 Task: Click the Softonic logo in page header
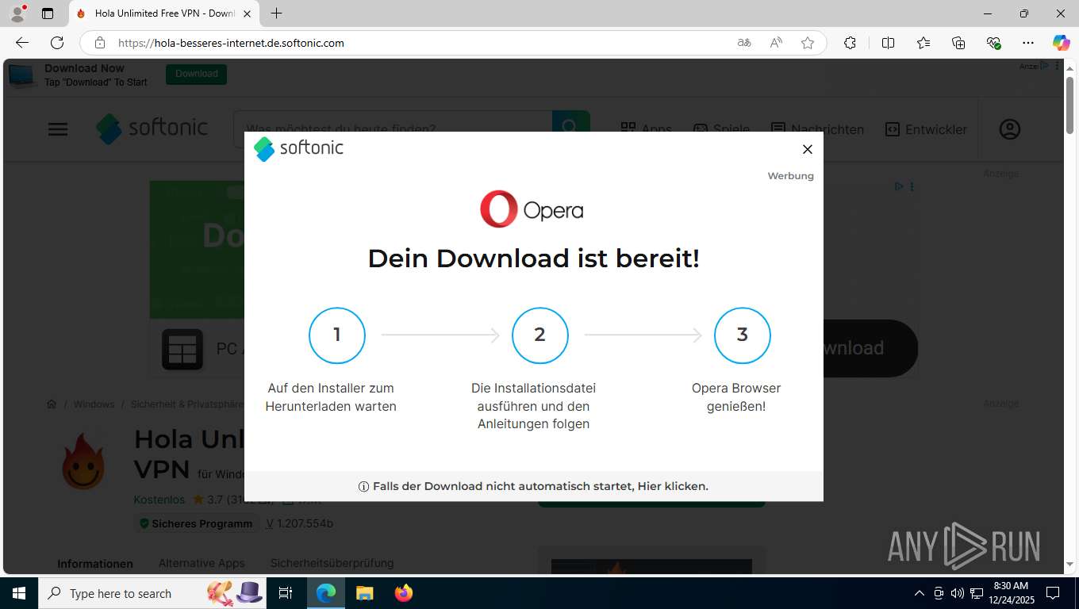pyautogui.click(x=152, y=128)
